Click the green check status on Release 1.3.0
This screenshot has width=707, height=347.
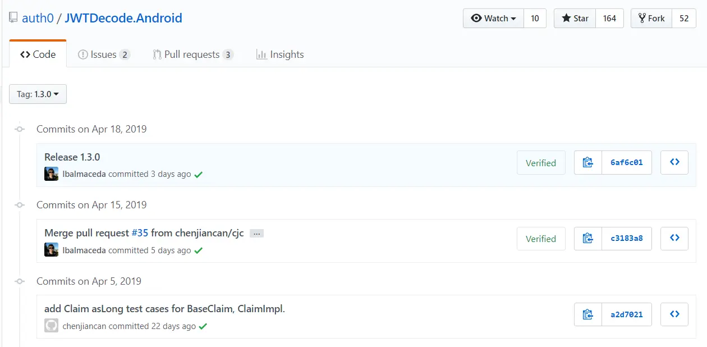[198, 175]
